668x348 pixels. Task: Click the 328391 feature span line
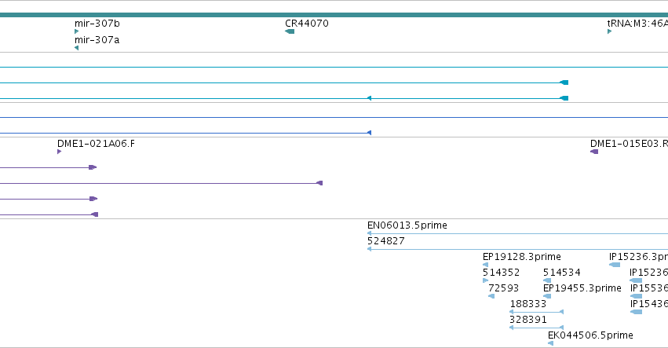[537, 328]
